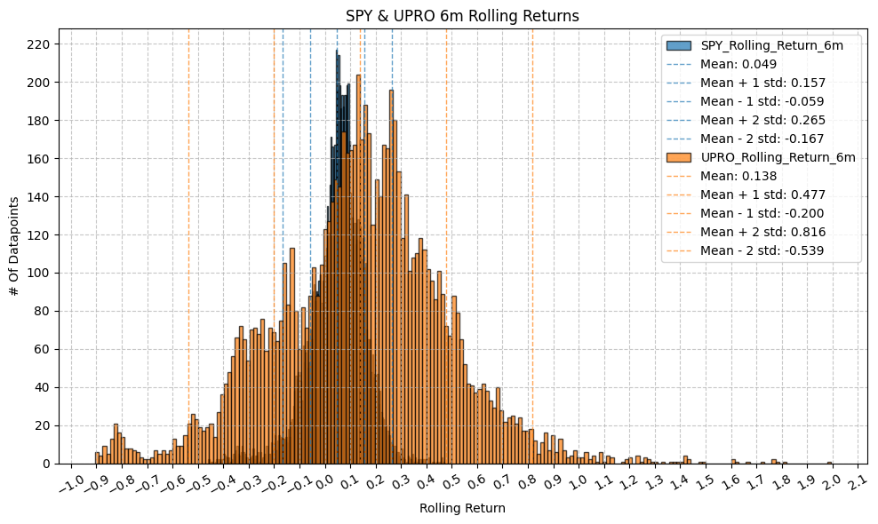Click the -1.0 x-axis tick label
Screen dimensions: 878x524
click(69, 482)
